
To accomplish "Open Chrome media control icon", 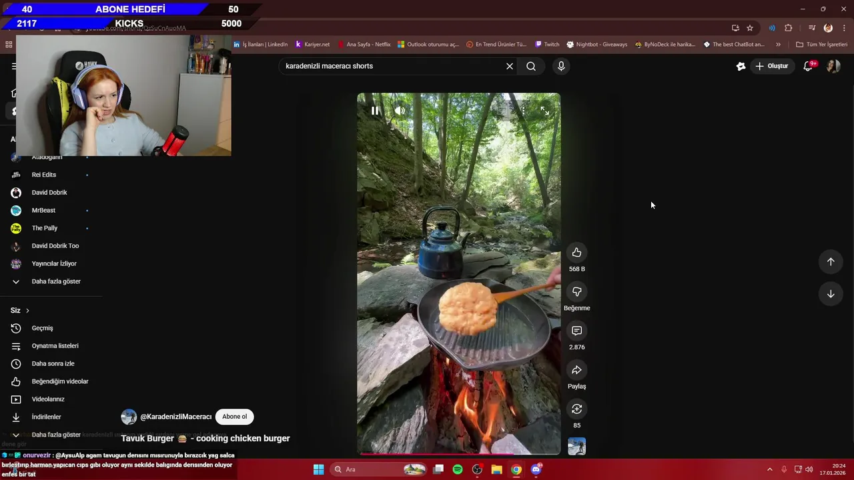I will (812, 28).
